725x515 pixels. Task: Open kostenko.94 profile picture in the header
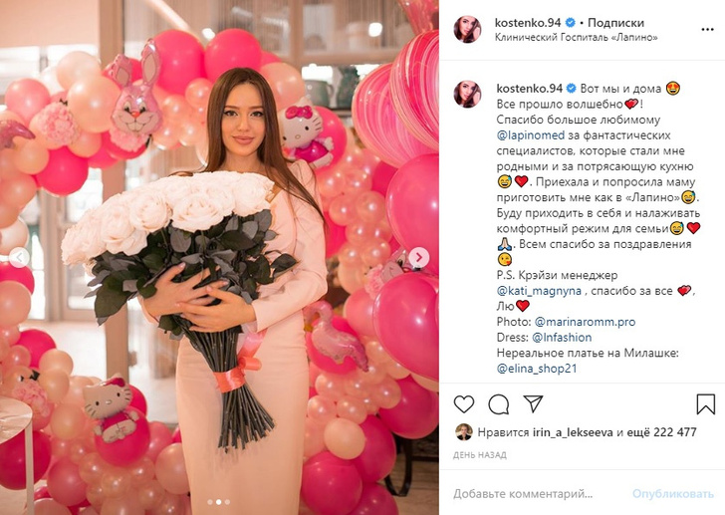467,29
